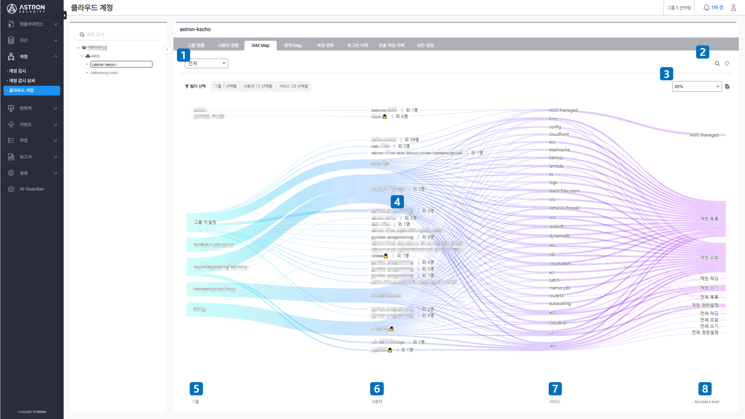The width and height of the screenshot is (745, 419).
Task: Click the s3 service node
Action: (551, 333)
